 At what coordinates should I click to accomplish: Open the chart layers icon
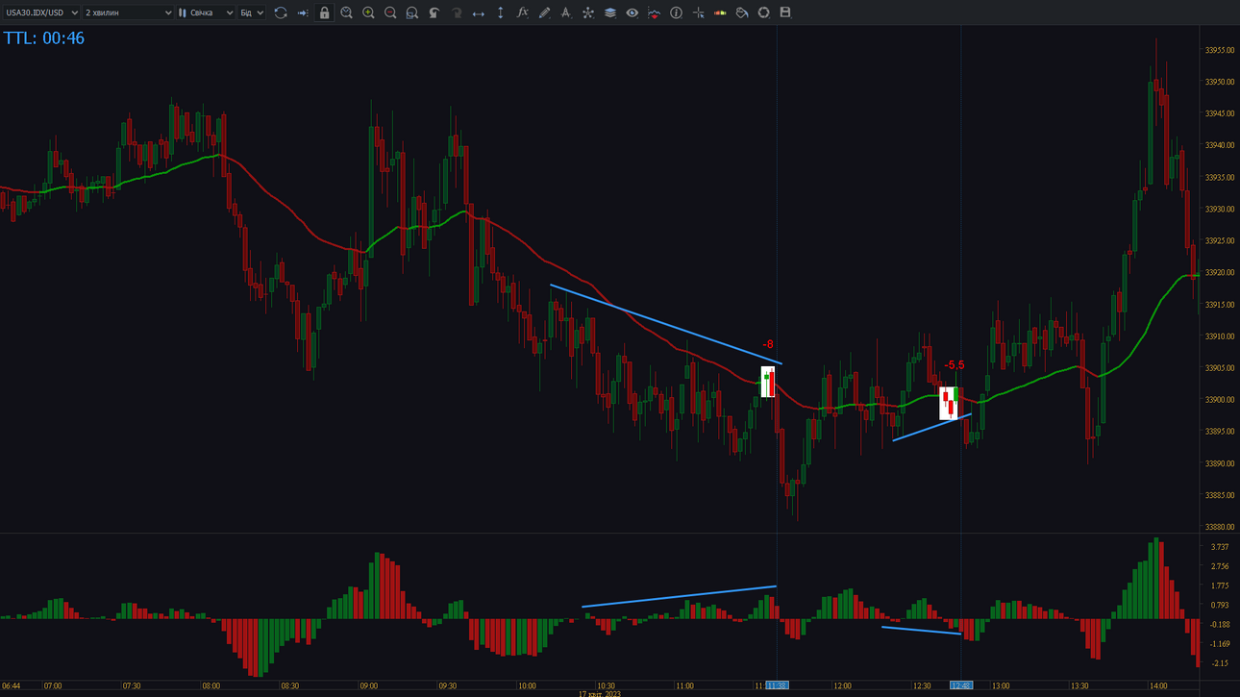[x=610, y=12]
